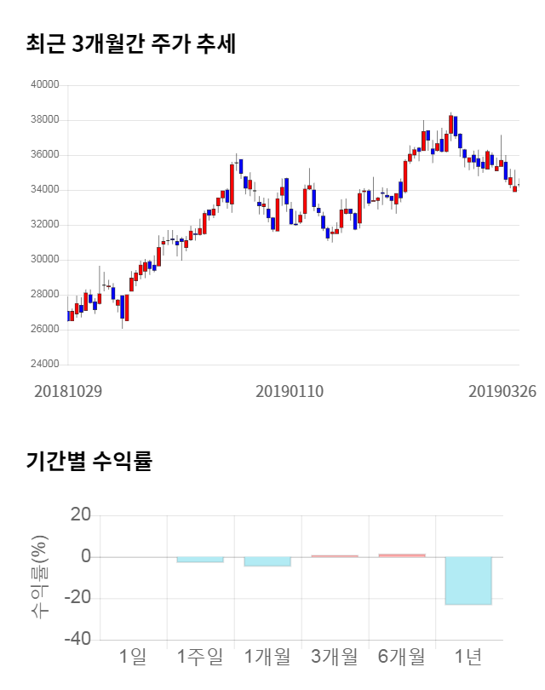This screenshot has width=545, height=690.
Task: Click the 1년 axis label
Action: tap(468, 656)
